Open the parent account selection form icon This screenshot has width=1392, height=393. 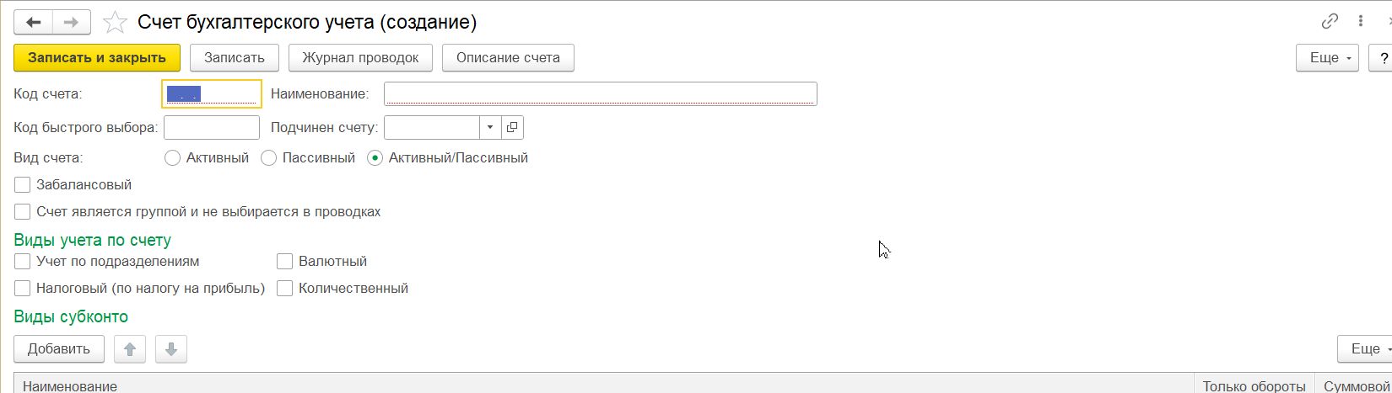(512, 127)
